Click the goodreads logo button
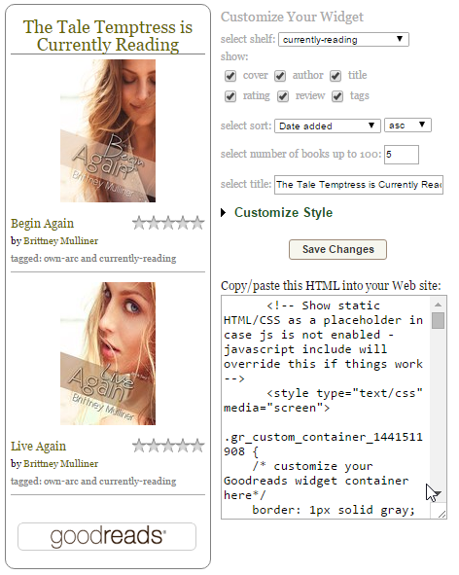 [x=107, y=536]
